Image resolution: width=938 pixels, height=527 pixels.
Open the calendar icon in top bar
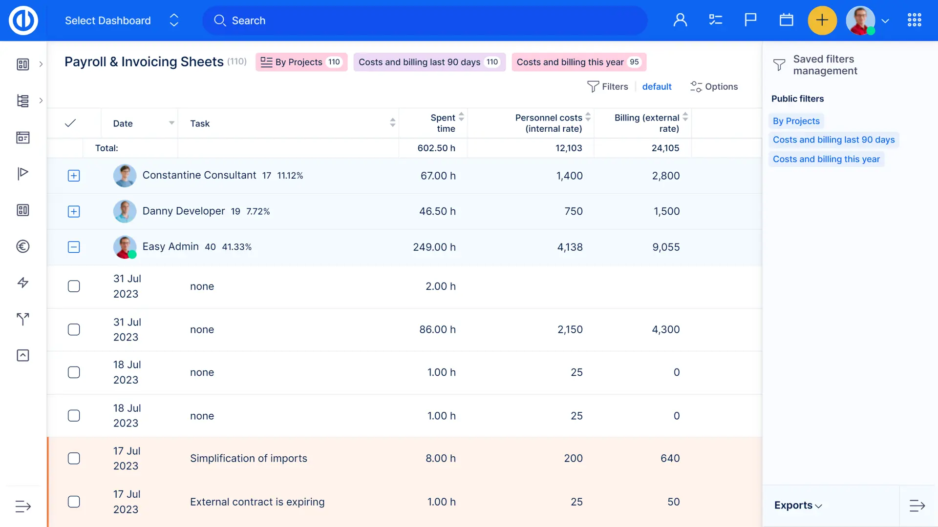tap(786, 20)
